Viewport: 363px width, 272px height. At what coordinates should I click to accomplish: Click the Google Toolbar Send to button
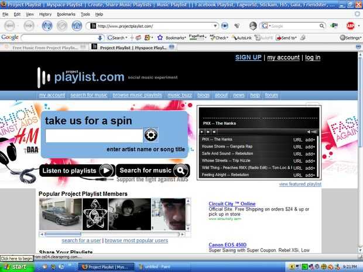(x=286, y=37)
